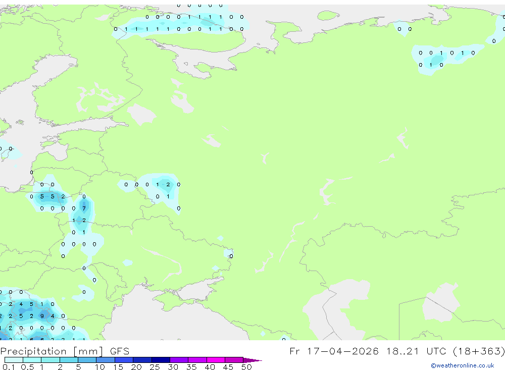Select the 15 to 20 mm blue swatch
The height and width of the screenshot is (370, 505).
tap(124, 360)
